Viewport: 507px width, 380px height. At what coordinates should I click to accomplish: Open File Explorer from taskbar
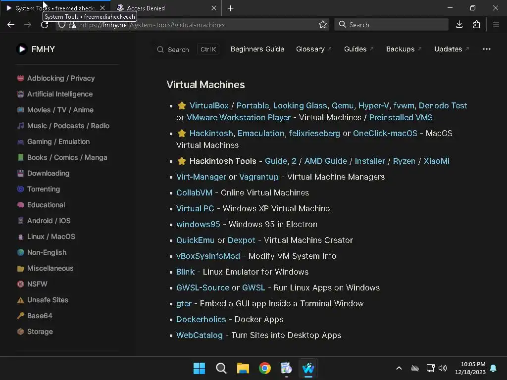point(243,368)
